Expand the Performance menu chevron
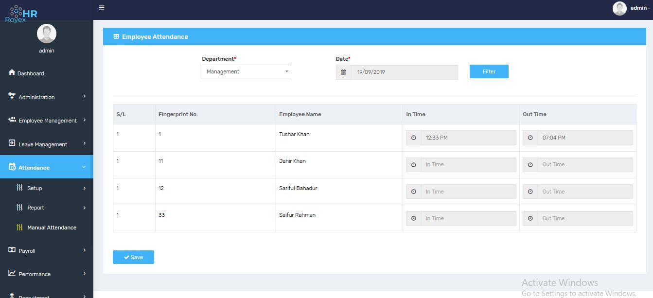This screenshot has height=298, width=653. point(85,274)
